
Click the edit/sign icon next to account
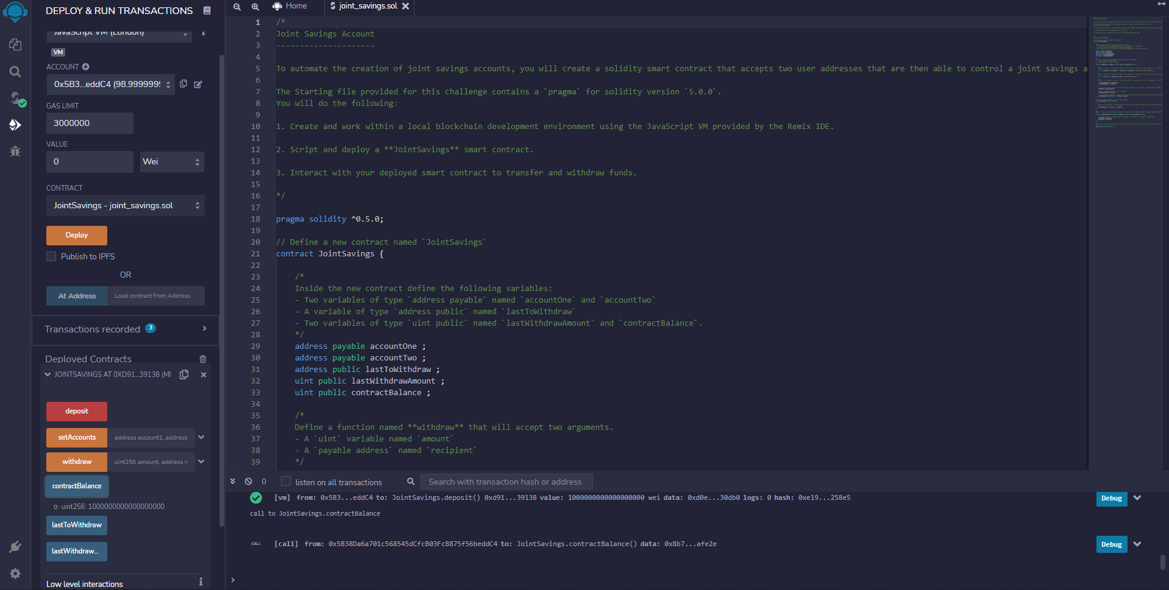click(x=198, y=85)
